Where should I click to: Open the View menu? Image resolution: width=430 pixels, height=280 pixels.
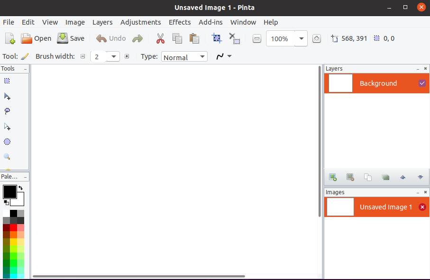coord(50,22)
